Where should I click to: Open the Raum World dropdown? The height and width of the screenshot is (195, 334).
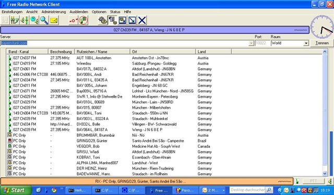pyautogui.click(x=306, y=43)
